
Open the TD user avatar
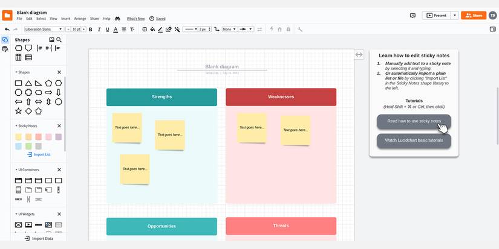(492, 15)
